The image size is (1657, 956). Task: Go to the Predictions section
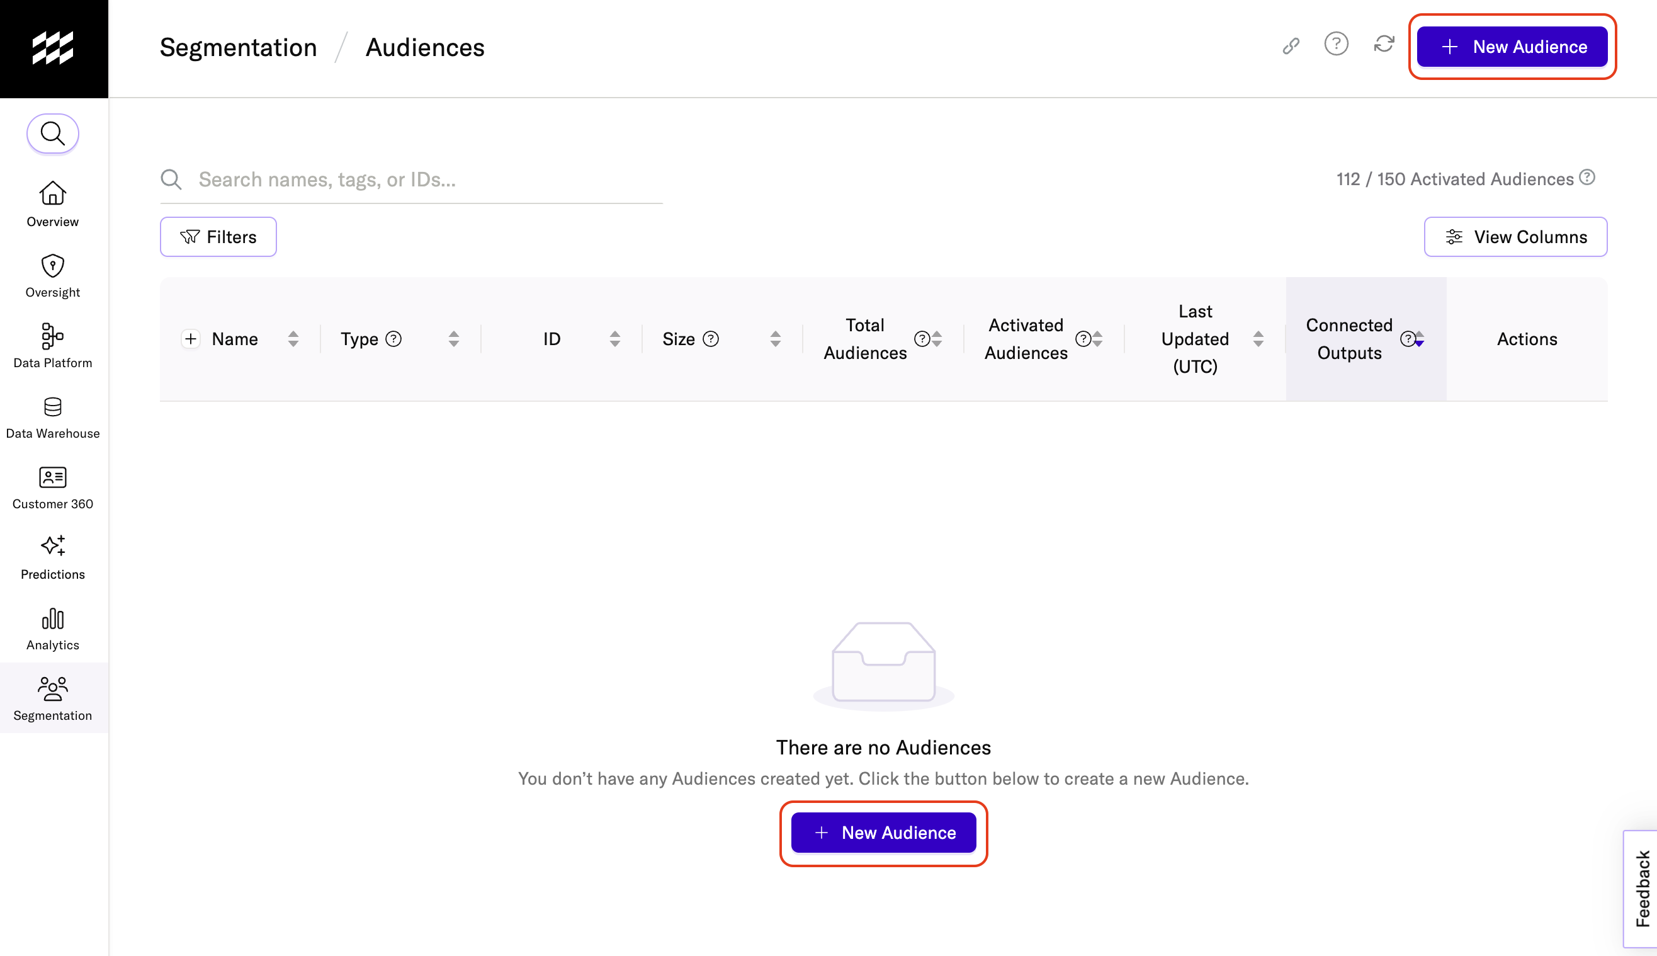coord(52,557)
